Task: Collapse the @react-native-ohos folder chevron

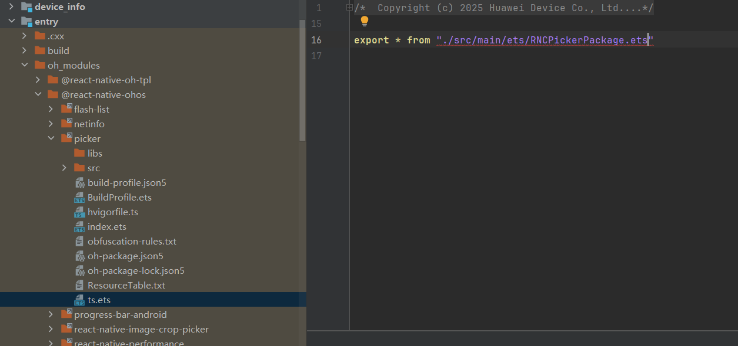Action: 38,94
